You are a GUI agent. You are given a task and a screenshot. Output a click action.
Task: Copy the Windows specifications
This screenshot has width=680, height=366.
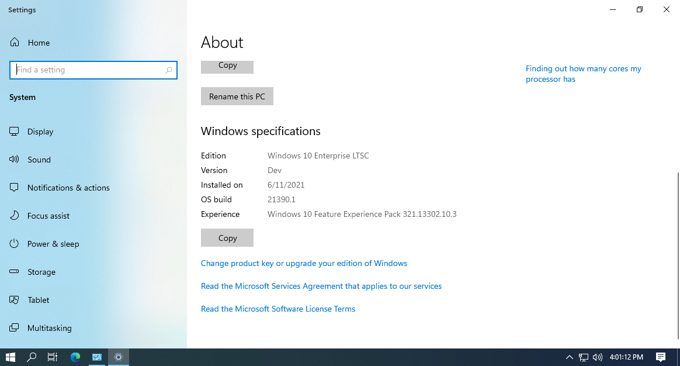pos(227,237)
